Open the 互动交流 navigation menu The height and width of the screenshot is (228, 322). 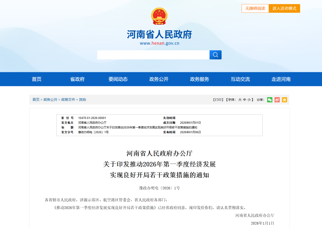tap(240, 79)
